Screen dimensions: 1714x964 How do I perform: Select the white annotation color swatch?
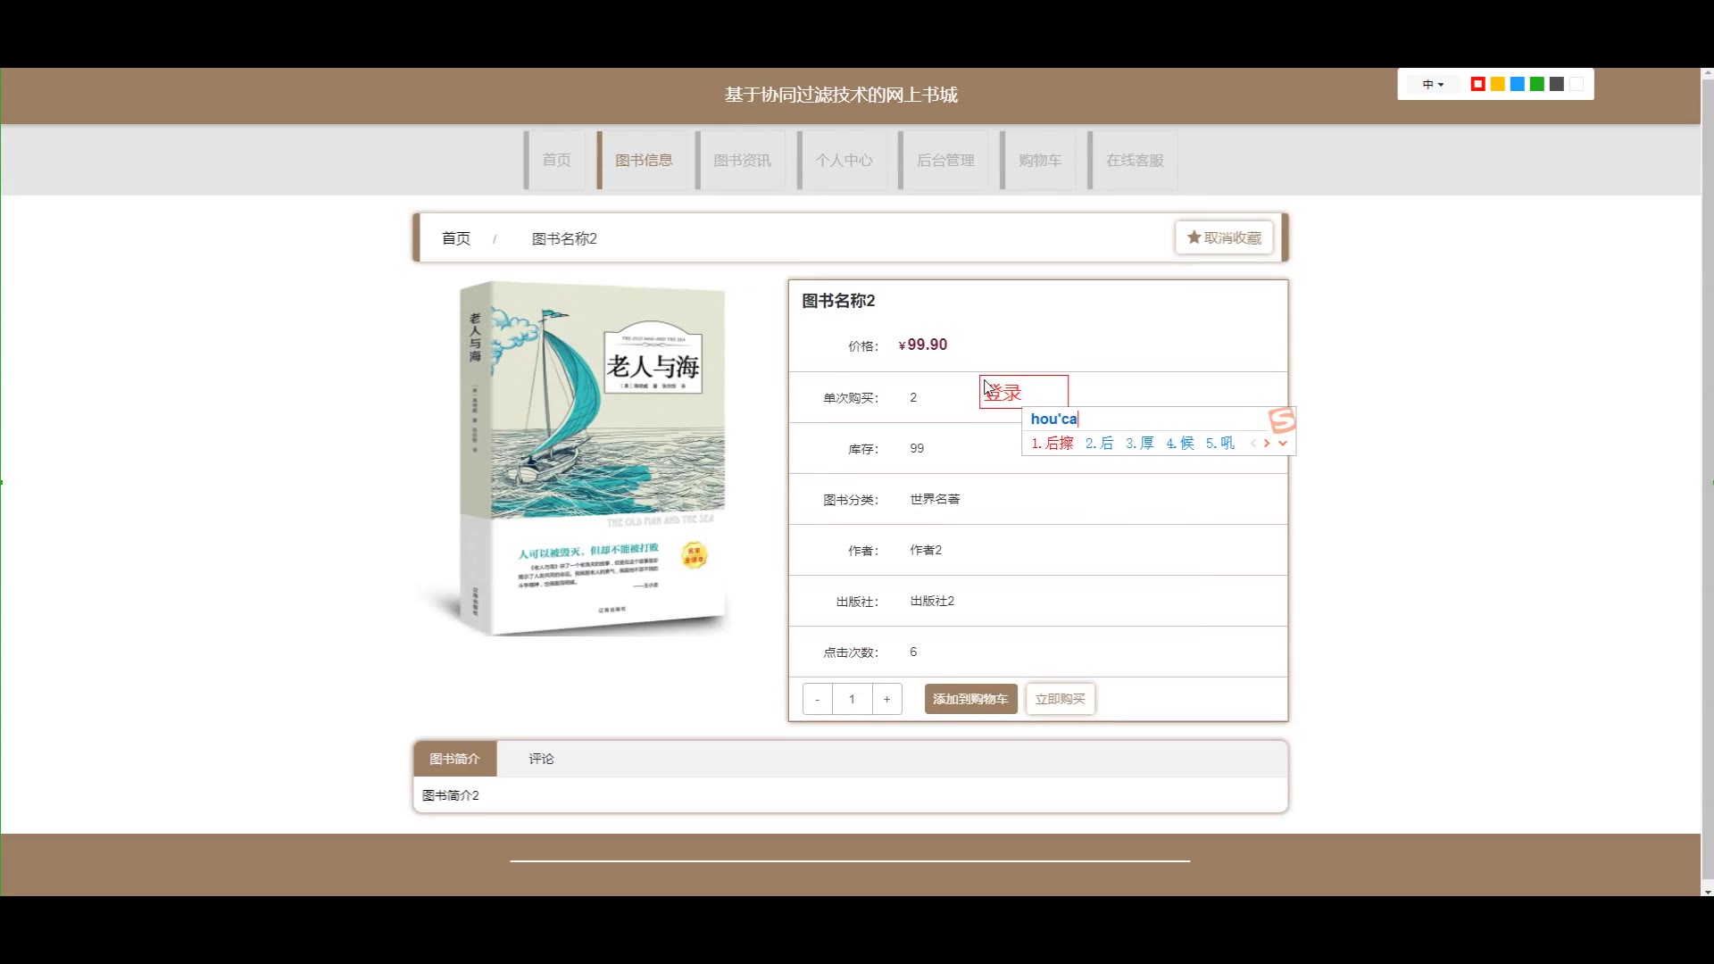(x=1577, y=84)
